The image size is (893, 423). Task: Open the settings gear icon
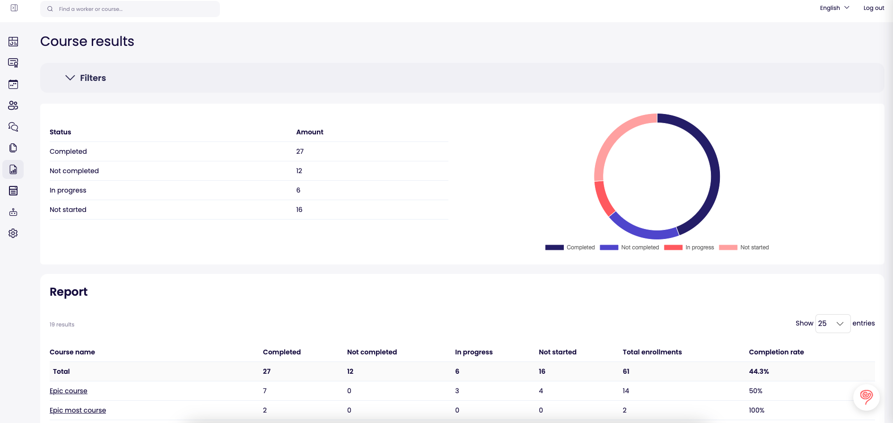coord(13,233)
